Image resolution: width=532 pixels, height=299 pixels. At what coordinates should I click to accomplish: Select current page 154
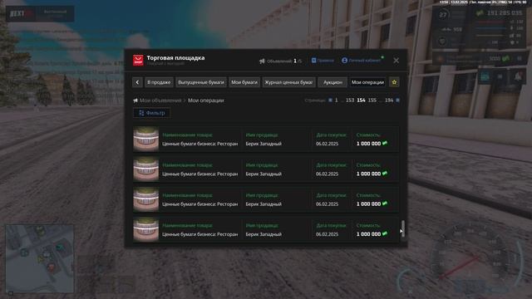[361, 100]
